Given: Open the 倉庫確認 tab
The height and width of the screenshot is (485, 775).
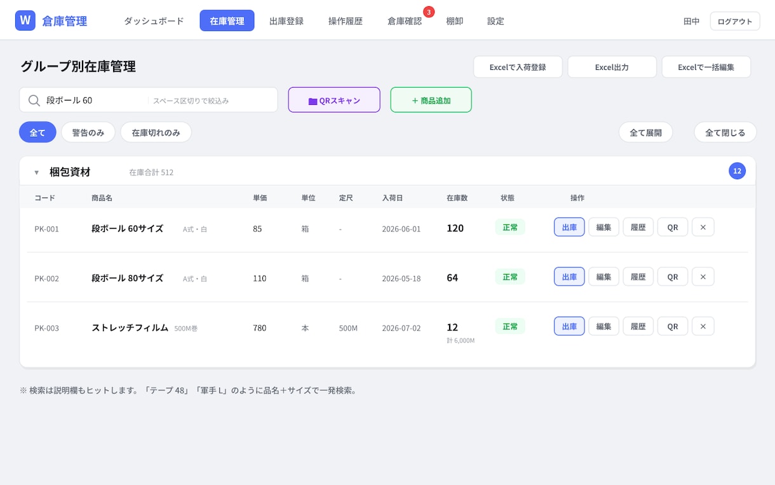Looking at the screenshot, I should pyautogui.click(x=405, y=21).
